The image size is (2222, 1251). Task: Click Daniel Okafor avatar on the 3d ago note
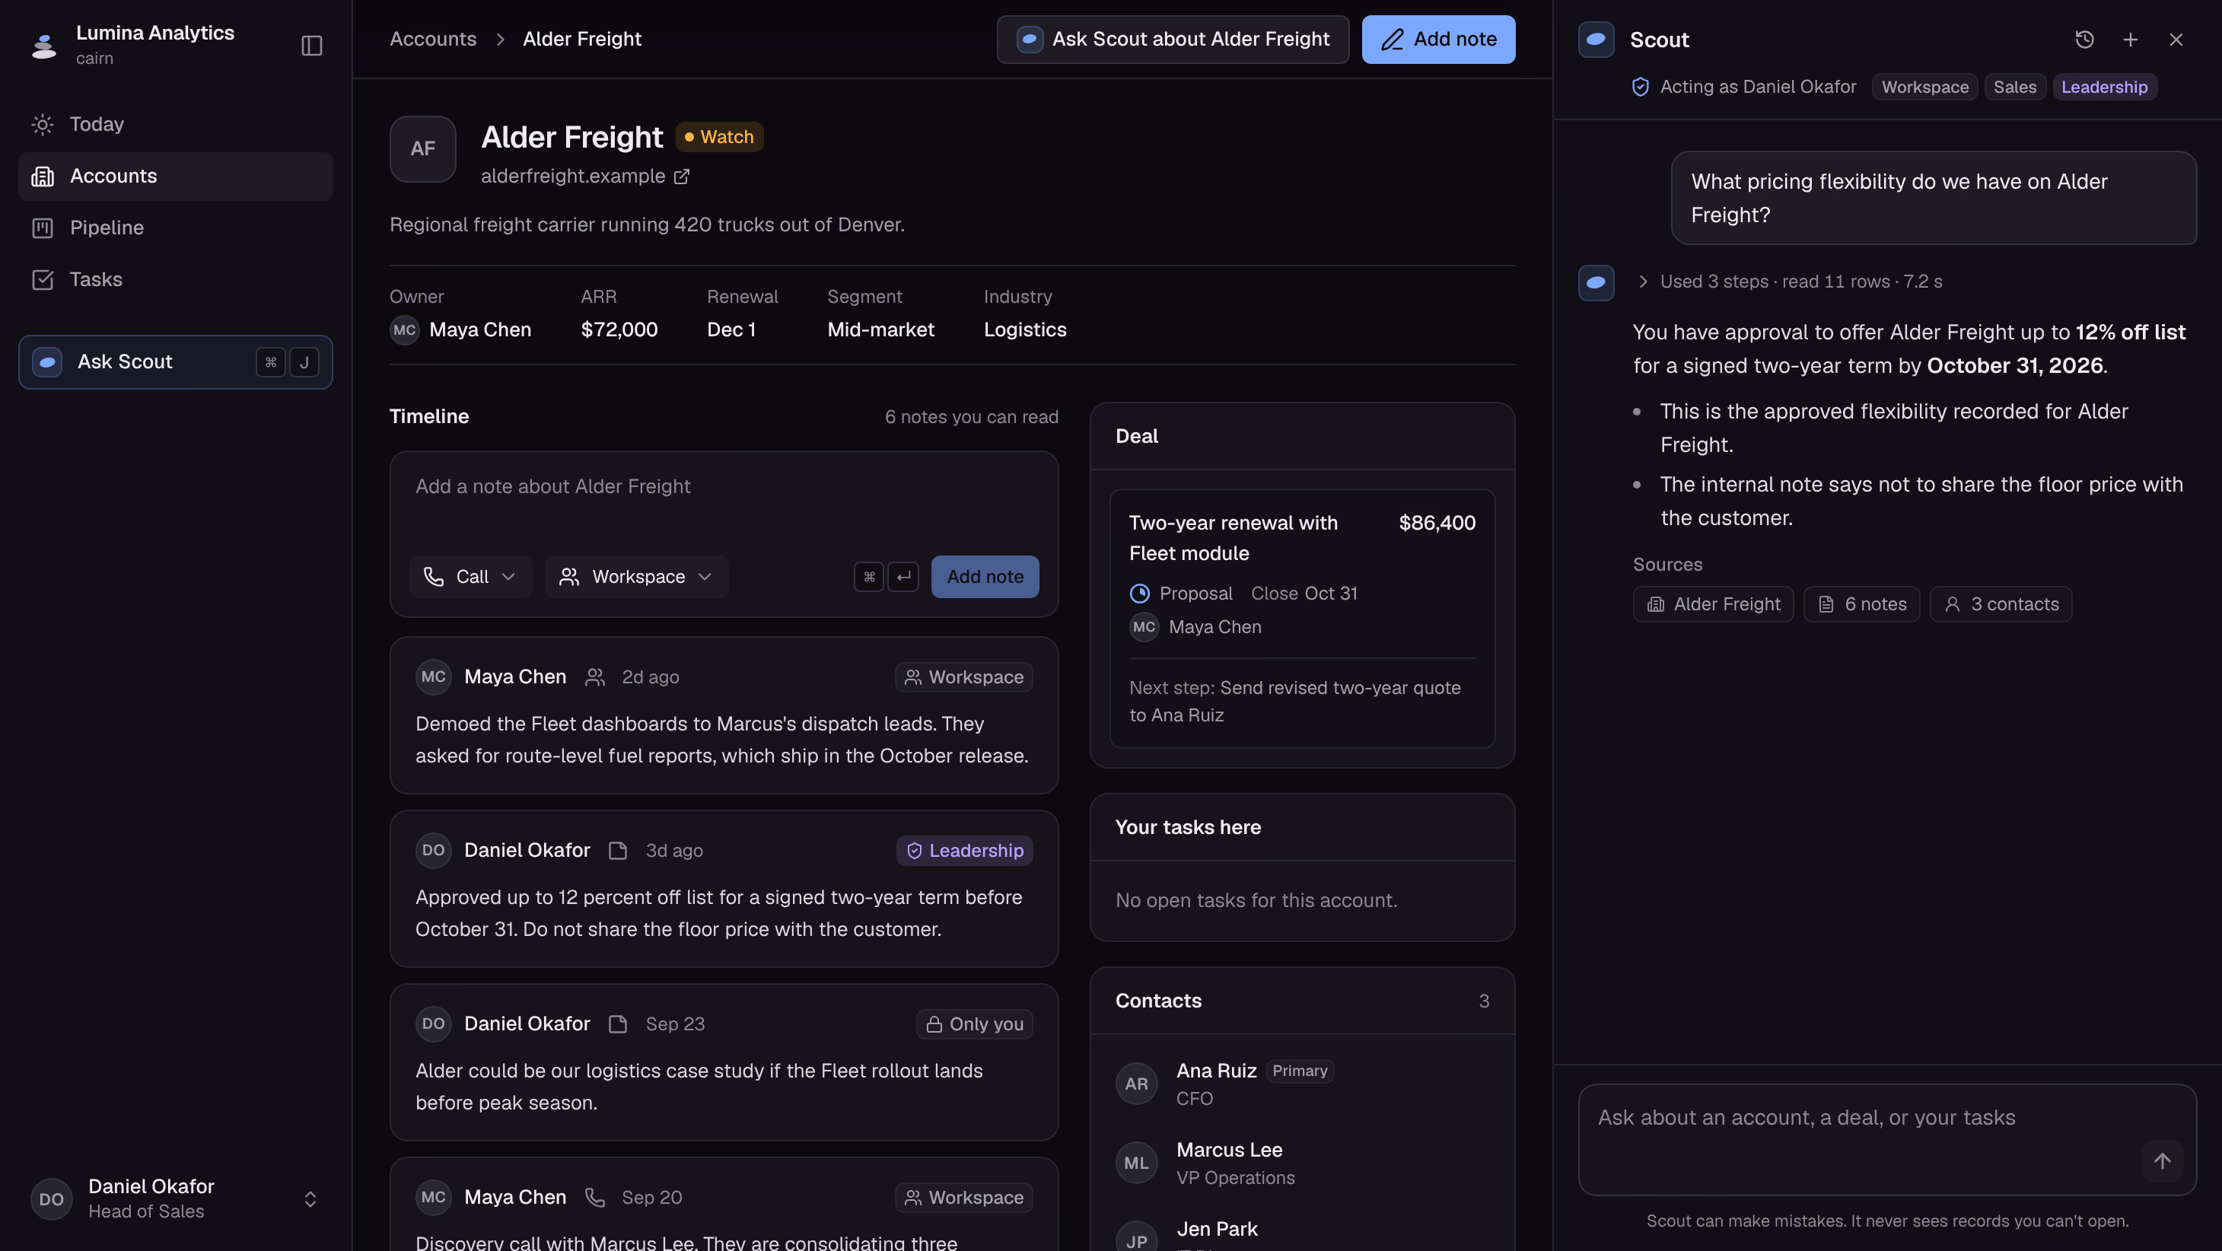click(433, 851)
